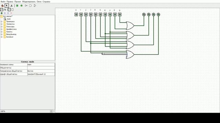Choose the output pin tool green circle
The width and height of the screenshot is (220, 123).
21,6
